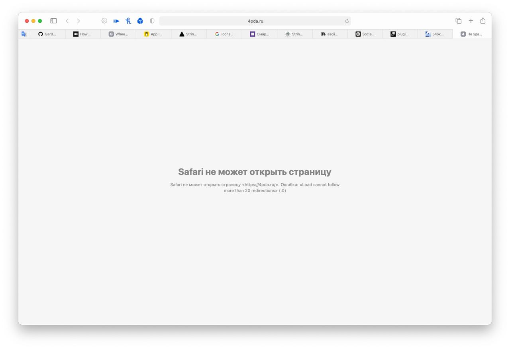Go forward to the next page
The height and width of the screenshot is (349, 510).
click(x=78, y=21)
